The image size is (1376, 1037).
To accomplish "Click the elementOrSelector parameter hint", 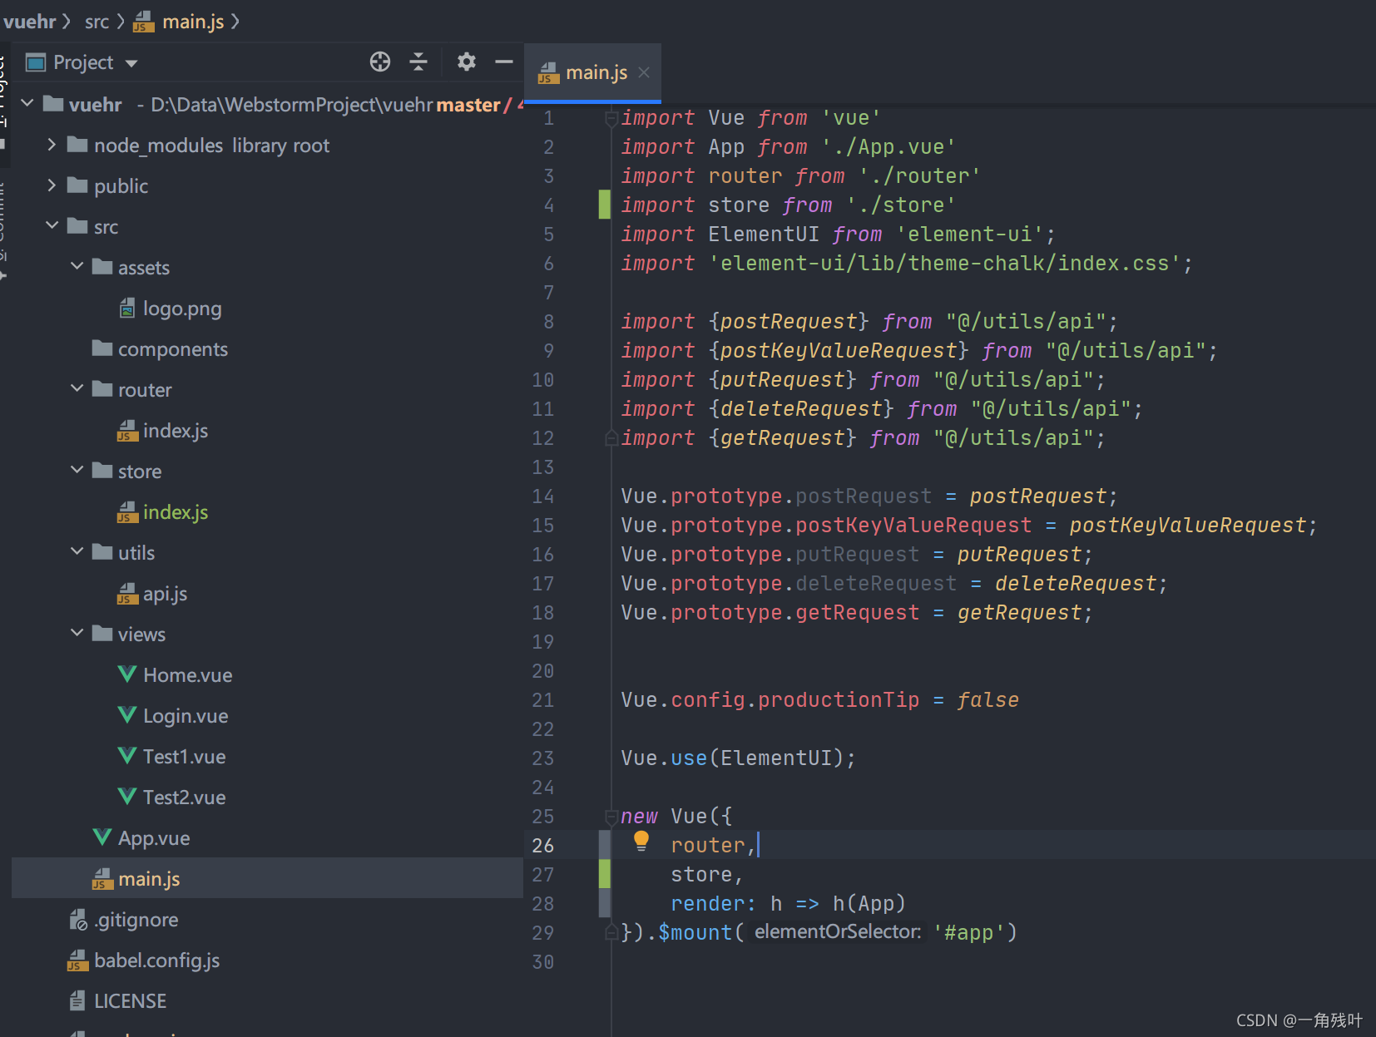I will (837, 932).
